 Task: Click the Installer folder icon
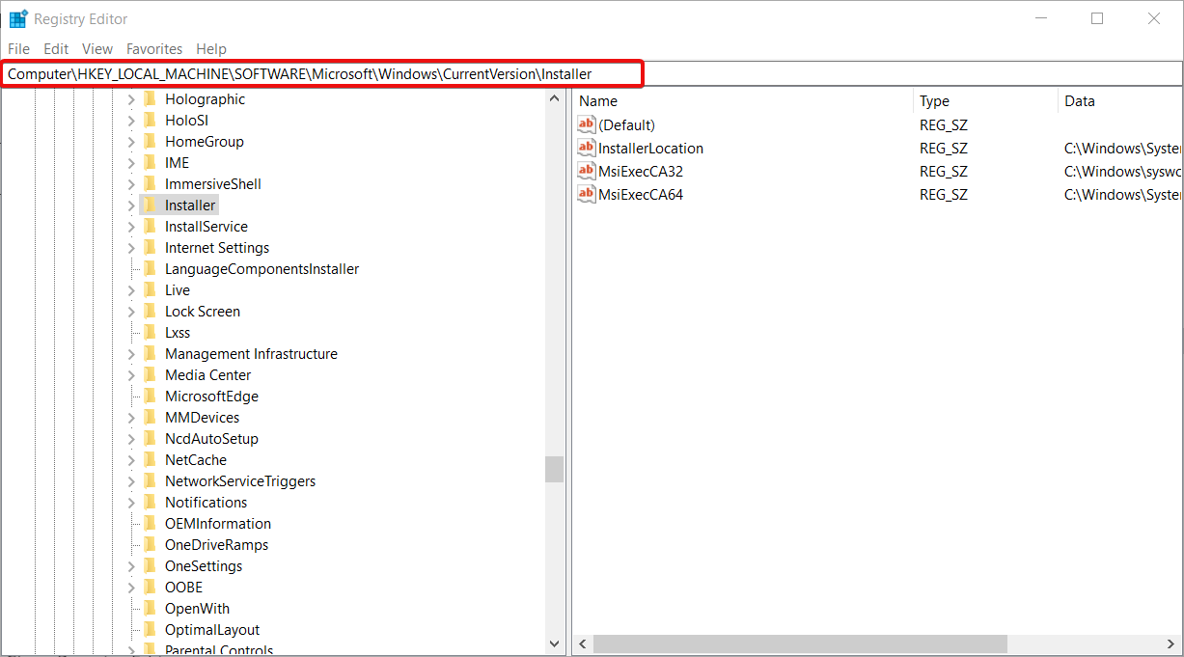[x=149, y=205]
